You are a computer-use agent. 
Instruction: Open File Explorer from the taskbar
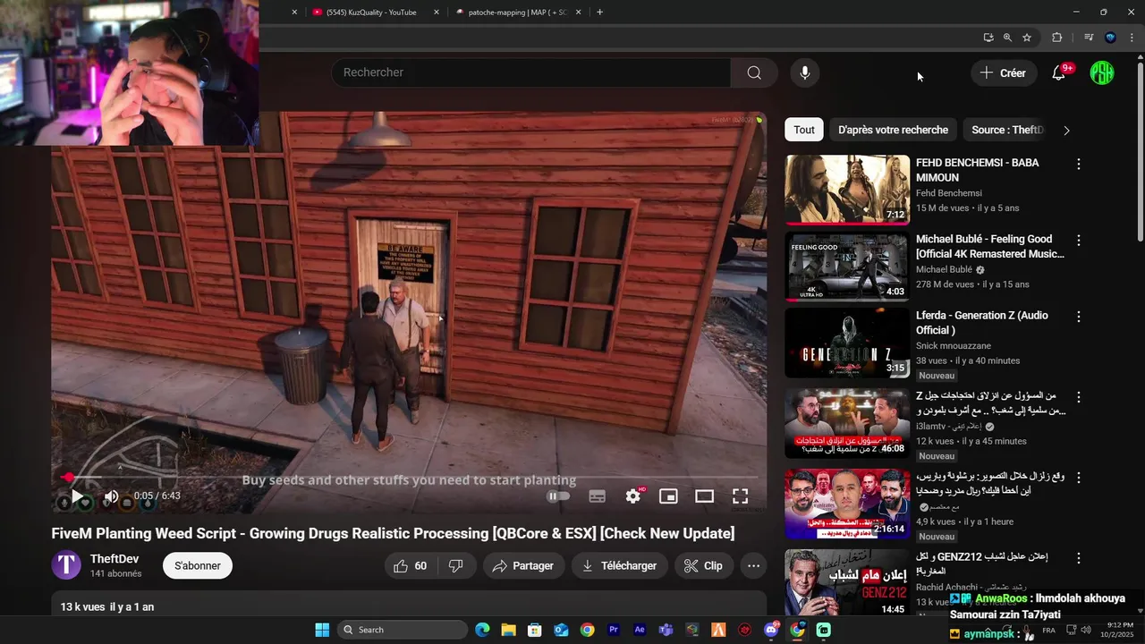coord(508,630)
